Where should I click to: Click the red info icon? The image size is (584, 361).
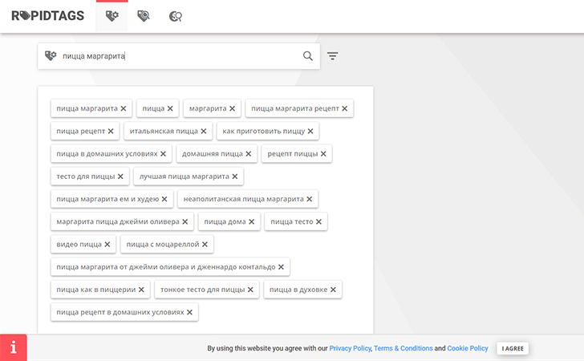pos(14,347)
